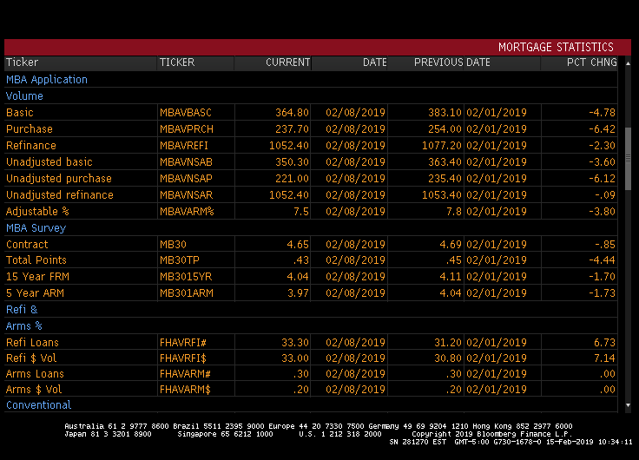Click ticker MB30TP
The width and height of the screenshot is (639, 460).
click(x=180, y=260)
